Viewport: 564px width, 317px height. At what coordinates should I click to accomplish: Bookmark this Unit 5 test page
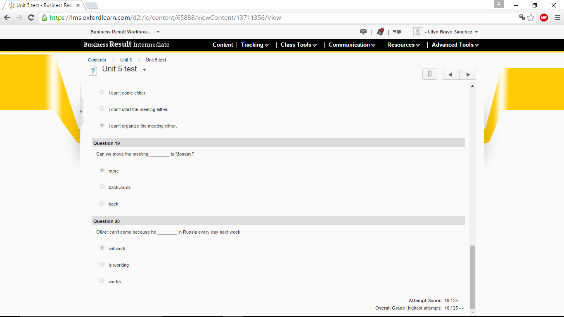(429, 74)
